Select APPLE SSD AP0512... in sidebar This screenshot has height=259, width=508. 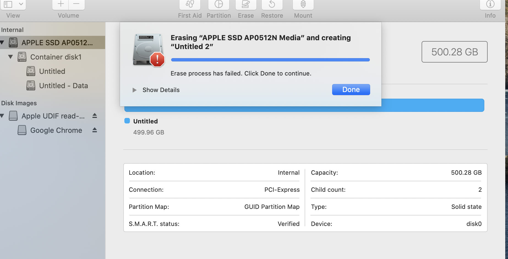53,42
